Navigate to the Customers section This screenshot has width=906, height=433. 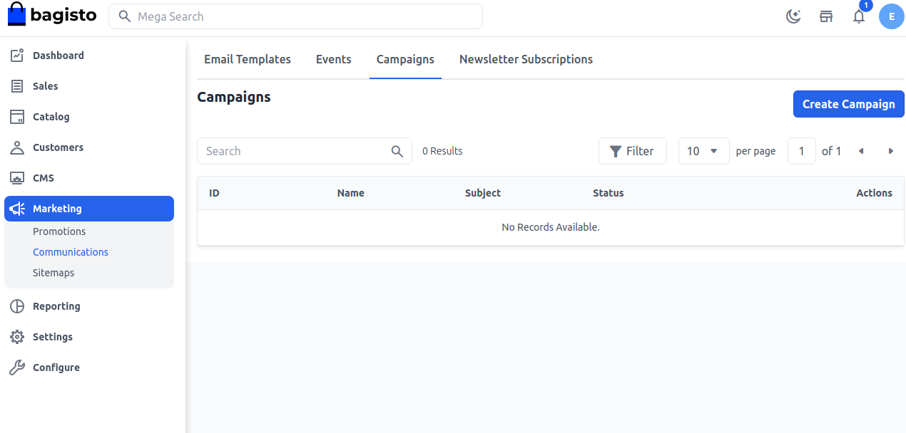tap(58, 147)
